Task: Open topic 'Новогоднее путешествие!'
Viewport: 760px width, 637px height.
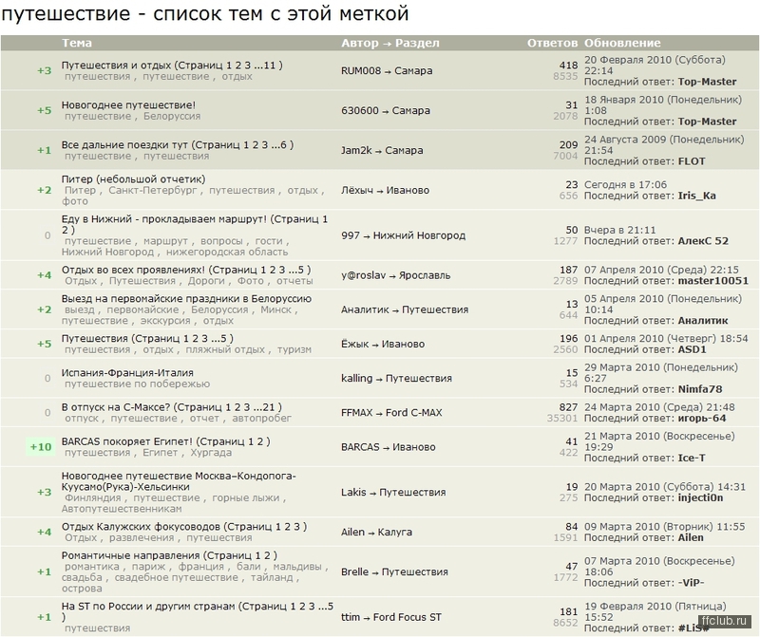Action: [128, 105]
